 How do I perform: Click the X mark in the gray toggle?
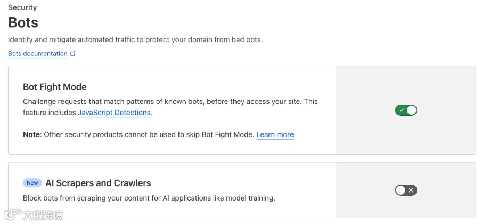tap(411, 190)
